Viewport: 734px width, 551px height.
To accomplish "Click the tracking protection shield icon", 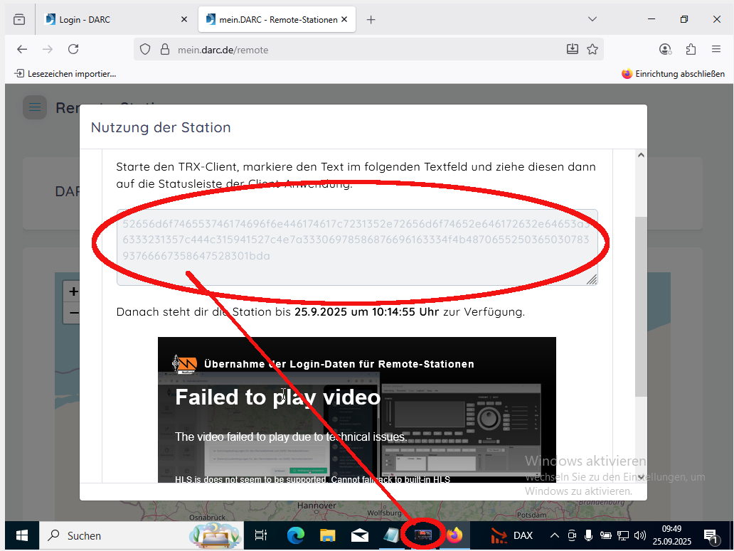I will [x=145, y=50].
